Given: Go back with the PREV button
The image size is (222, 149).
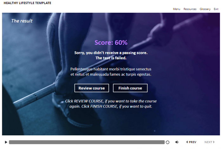Looking at the screenshot, I should tap(191, 142).
